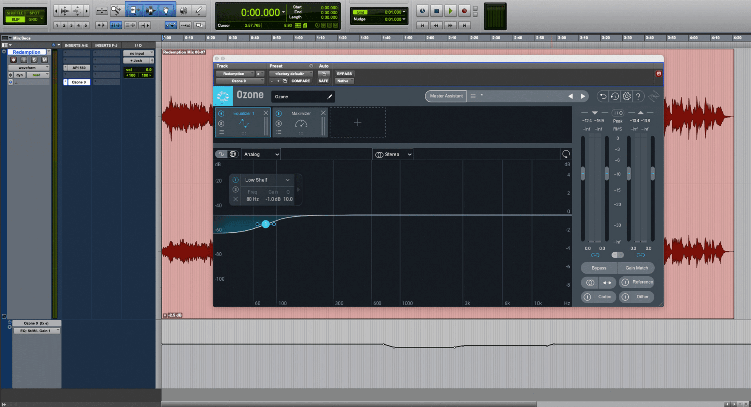Mute the Redemption track

coord(45,60)
